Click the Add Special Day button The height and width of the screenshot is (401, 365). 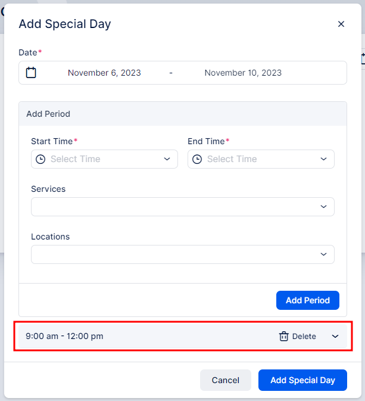[302, 380]
